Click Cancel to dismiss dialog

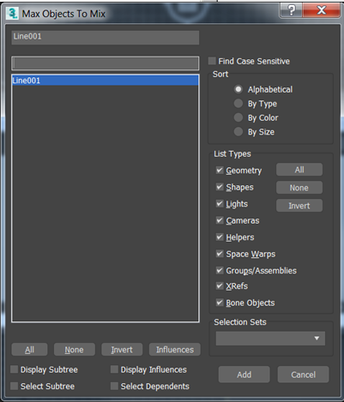[x=303, y=375]
